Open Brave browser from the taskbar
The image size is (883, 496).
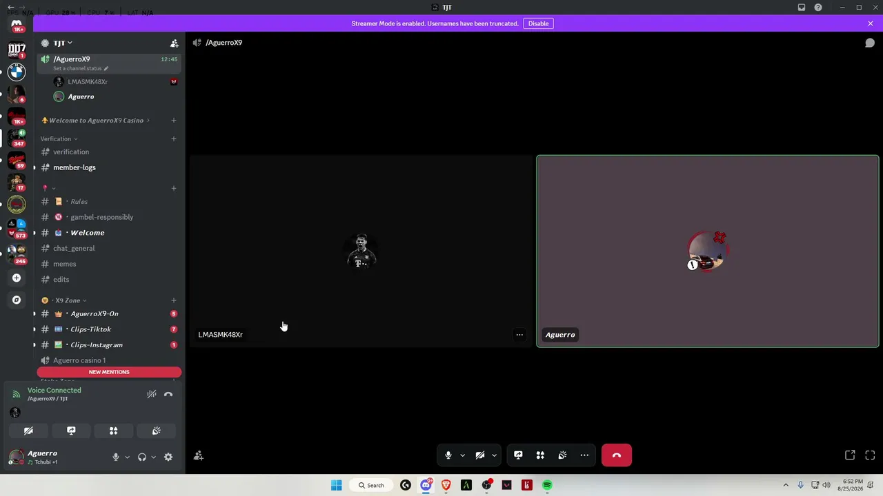click(x=446, y=485)
